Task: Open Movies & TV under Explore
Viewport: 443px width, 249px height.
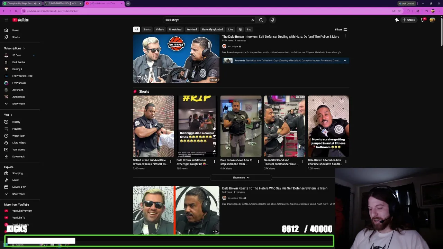Action: click(x=19, y=187)
